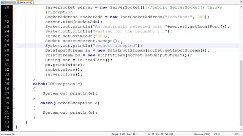Click the tab bar arrow at top right
This screenshot has width=243, height=136.
click(241, 2)
